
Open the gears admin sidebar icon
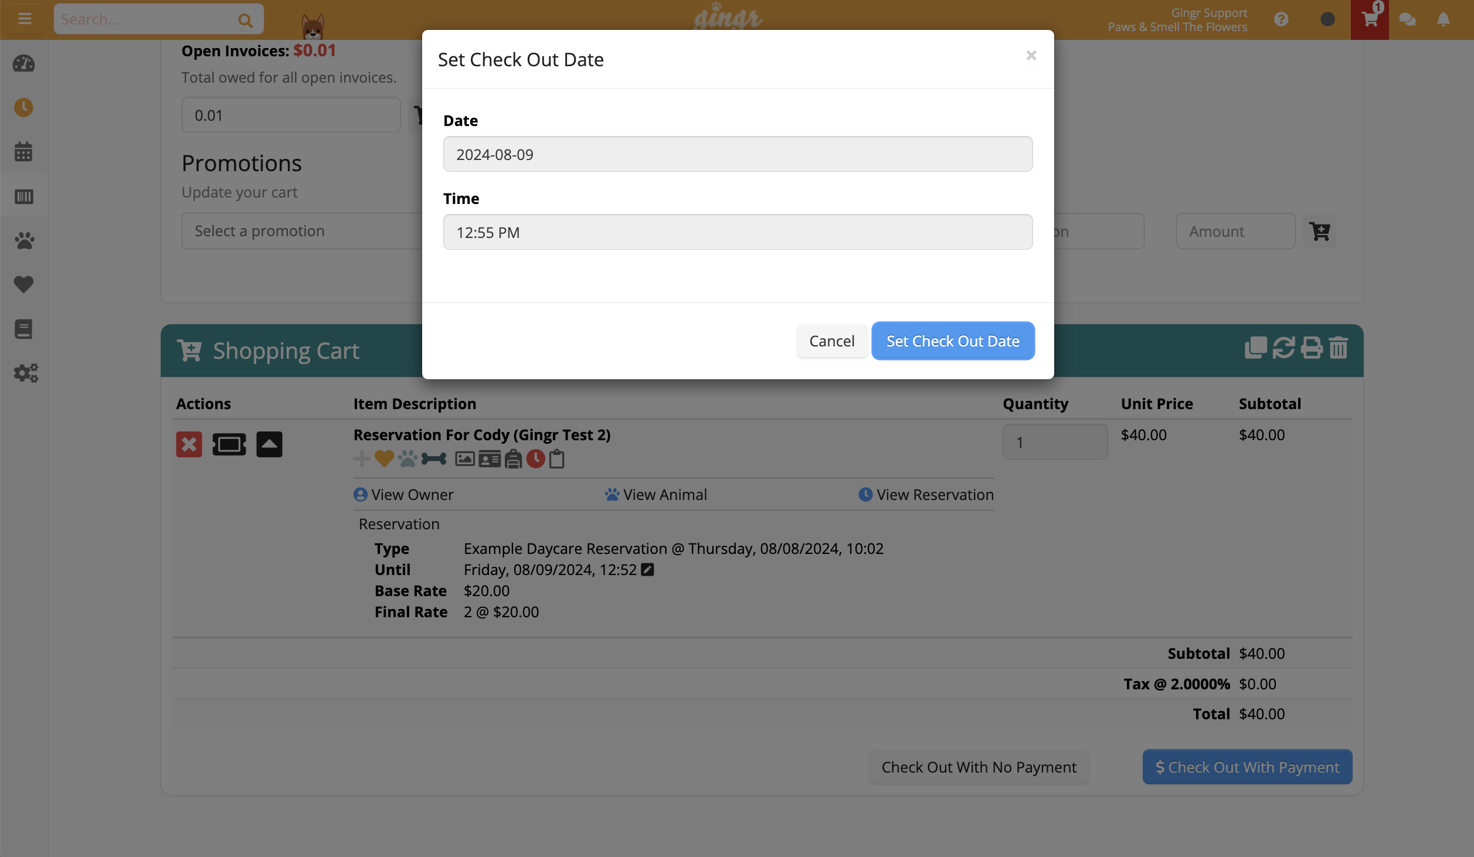click(26, 373)
